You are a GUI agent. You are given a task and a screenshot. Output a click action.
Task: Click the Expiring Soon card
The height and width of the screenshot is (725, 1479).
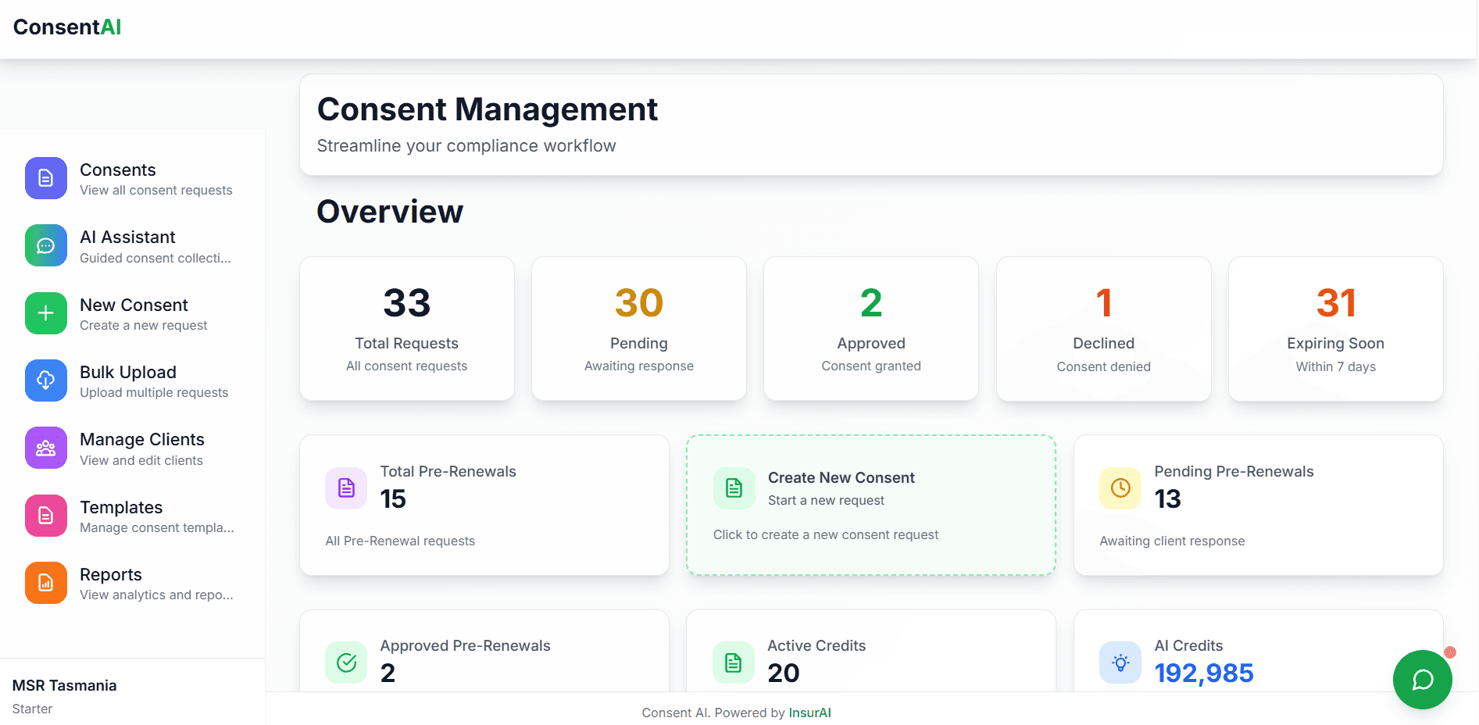point(1335,328)
